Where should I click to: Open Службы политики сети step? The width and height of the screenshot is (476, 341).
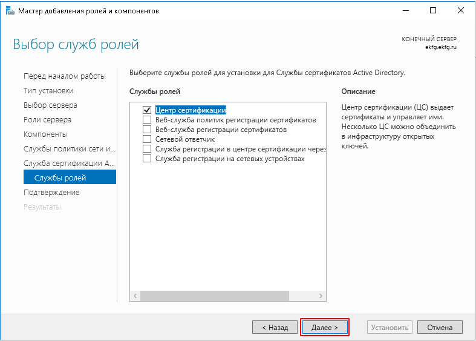pos(68,149)
